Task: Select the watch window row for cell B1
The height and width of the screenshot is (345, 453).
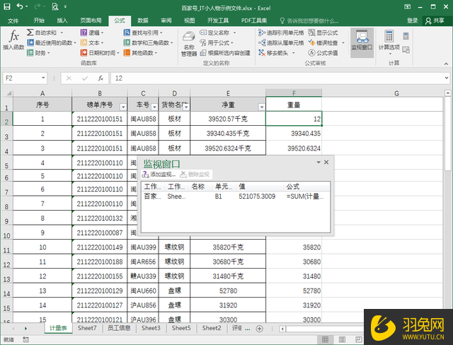Action: (x=236, y=197)
